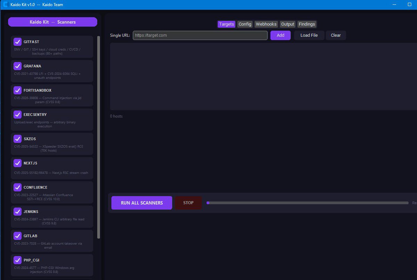Click the "PHP-CGI Windows arg injection" description
Image resolution: width=417 pixels, height=280 pixels.
point(44,270)
